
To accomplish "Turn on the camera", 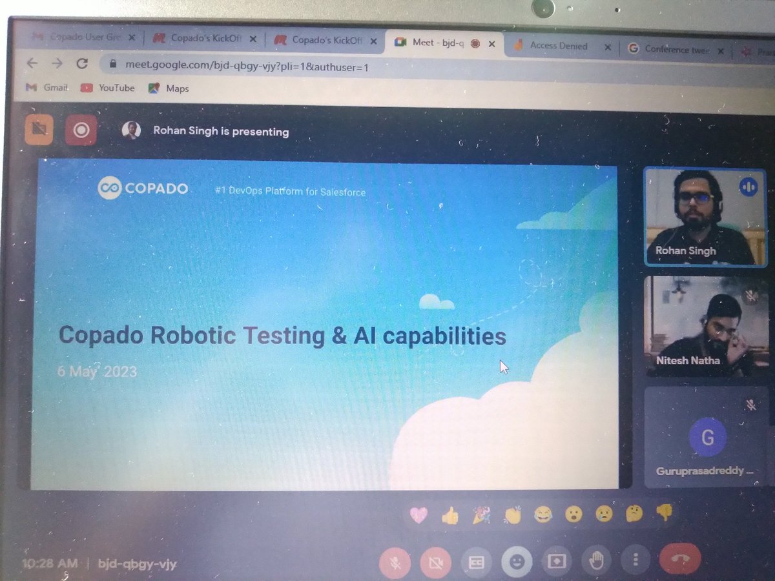I will click(436, 563).
